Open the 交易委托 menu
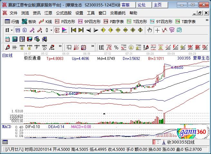This screenshot has width=211, height=154. pos(118,13)
